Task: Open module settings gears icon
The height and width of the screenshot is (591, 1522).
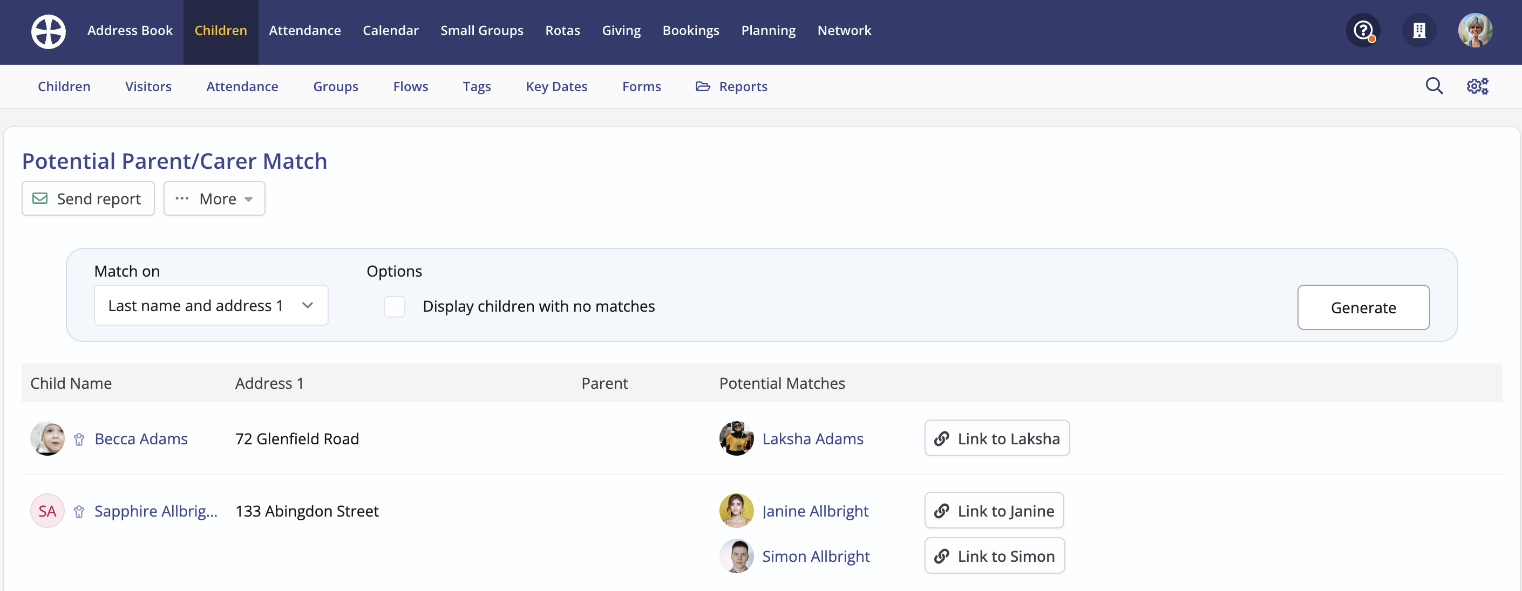Action: click(x=1477, y=86)
